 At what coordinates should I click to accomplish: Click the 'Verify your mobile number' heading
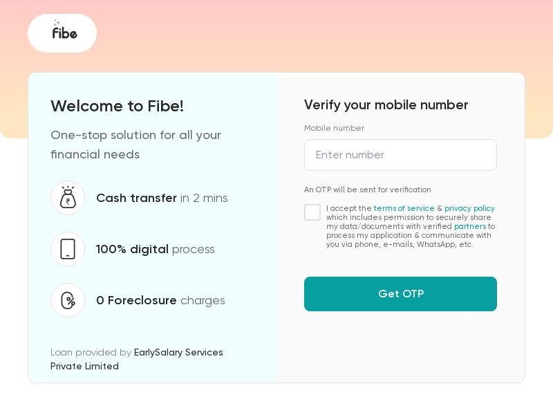(x=386, y=105)
